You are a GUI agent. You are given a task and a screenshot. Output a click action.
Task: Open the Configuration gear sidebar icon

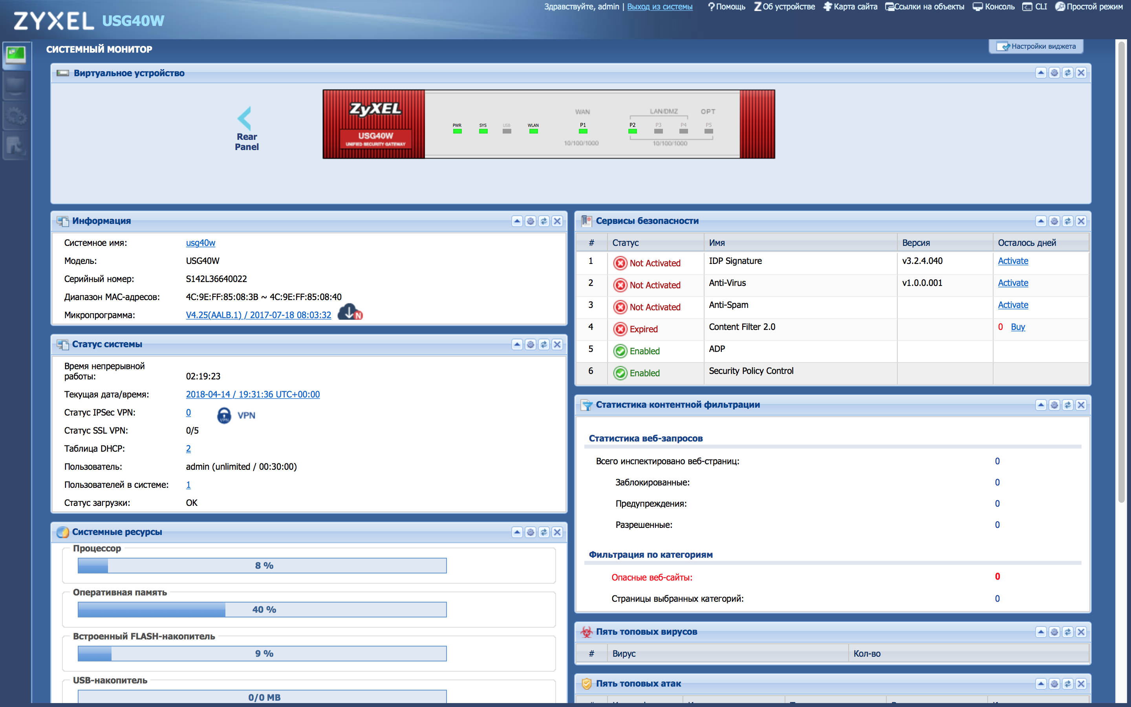(x=16, y=115)
